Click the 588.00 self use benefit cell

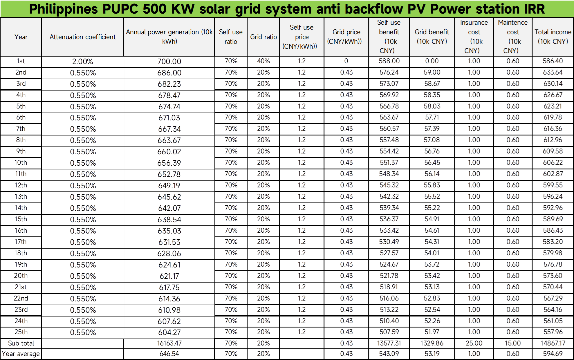pyautogui.click(x=389, y=61)
